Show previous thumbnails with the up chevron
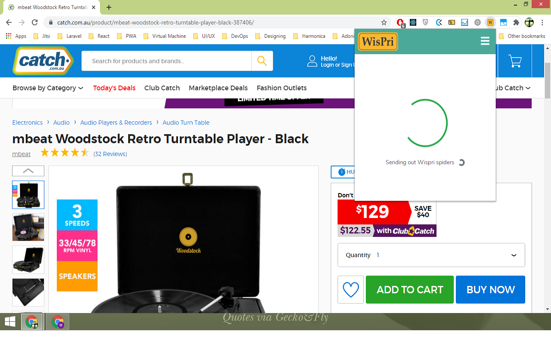The width and height of the screenshot is (551, 344). [x=28, y=171]
